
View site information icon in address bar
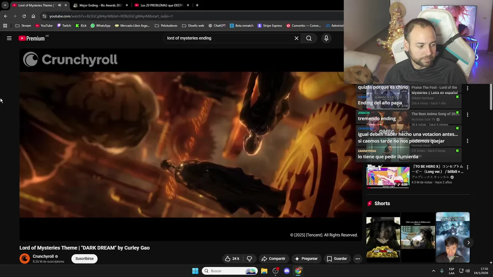44,16
